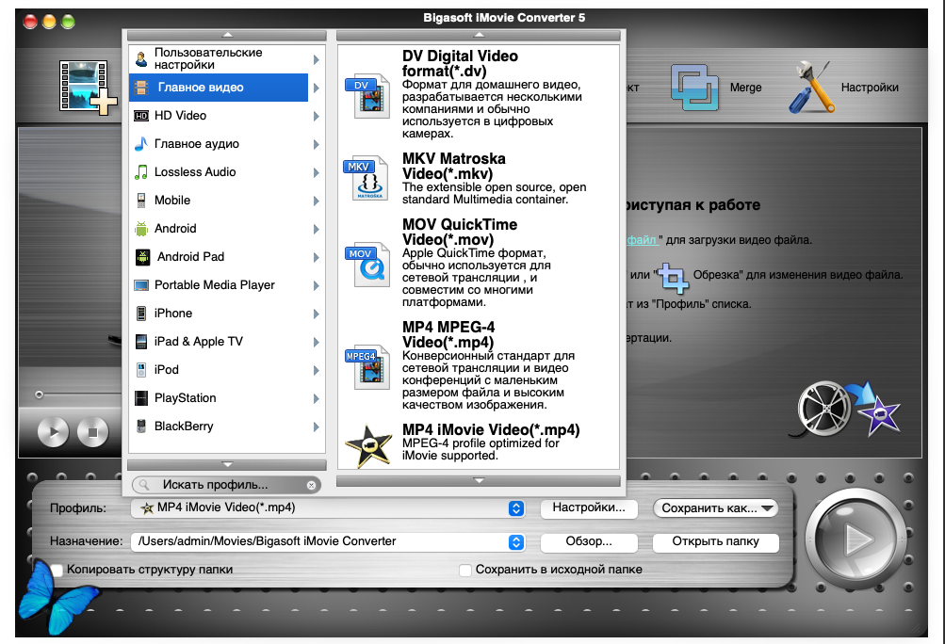
Task: Click the файл link in instructions
Action: coord(642,240)
